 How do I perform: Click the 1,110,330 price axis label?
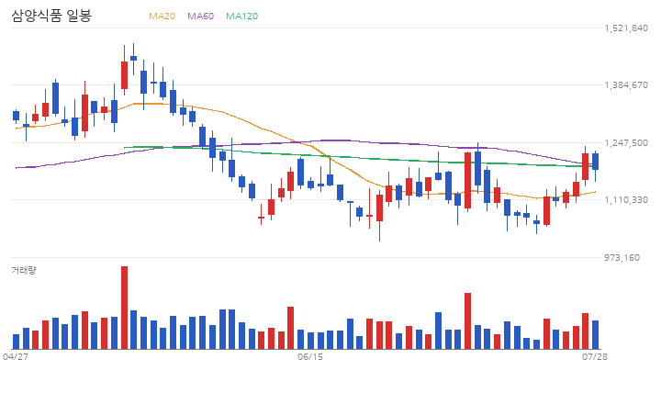click(x=626, y=200)
